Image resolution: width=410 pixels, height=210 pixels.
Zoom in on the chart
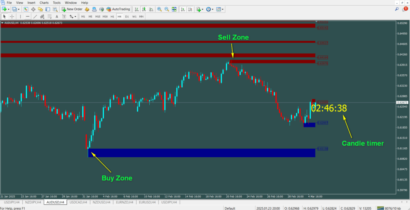tap(159, 10)
